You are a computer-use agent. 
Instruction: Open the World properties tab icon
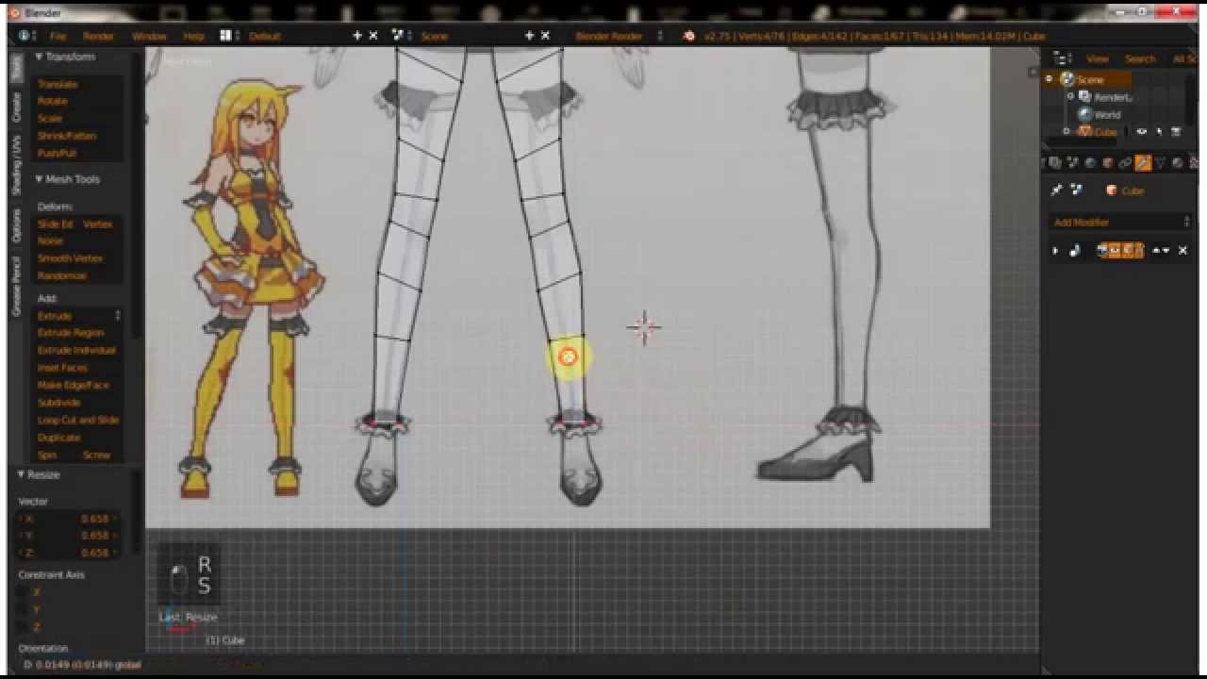point(1090,163)
